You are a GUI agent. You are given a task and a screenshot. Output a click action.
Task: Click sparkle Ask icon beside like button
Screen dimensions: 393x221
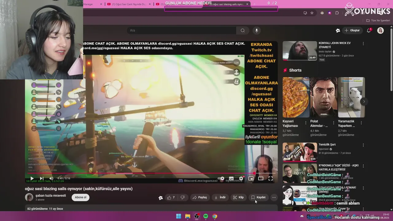[x=161, y=198]
